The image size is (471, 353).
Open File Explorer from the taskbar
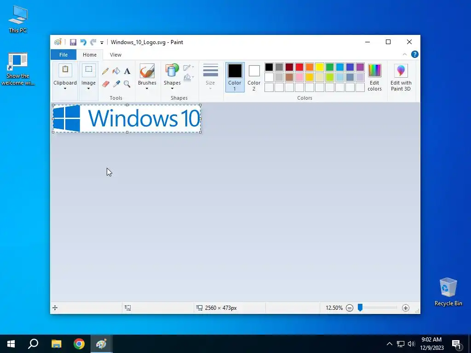56,344
